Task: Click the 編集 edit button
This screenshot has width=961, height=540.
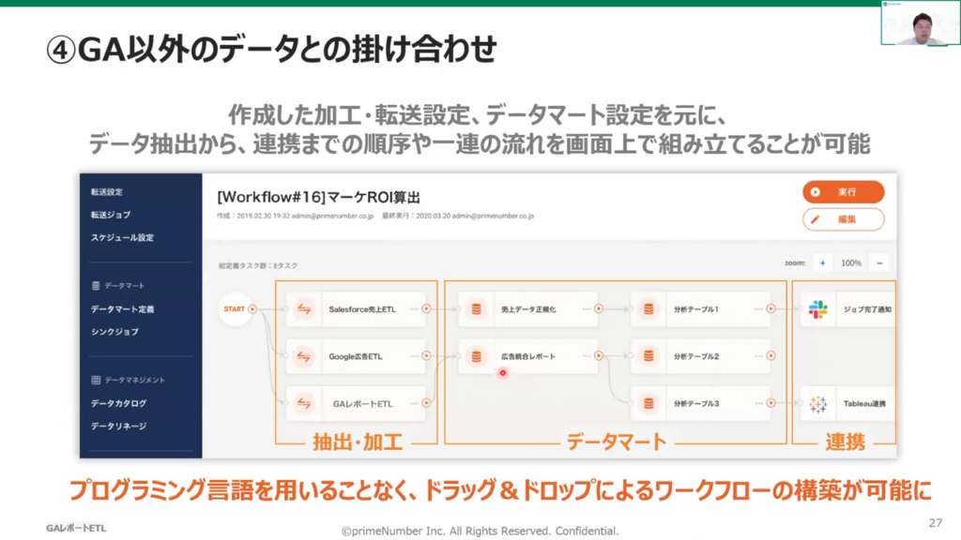Action: point(843,219)
